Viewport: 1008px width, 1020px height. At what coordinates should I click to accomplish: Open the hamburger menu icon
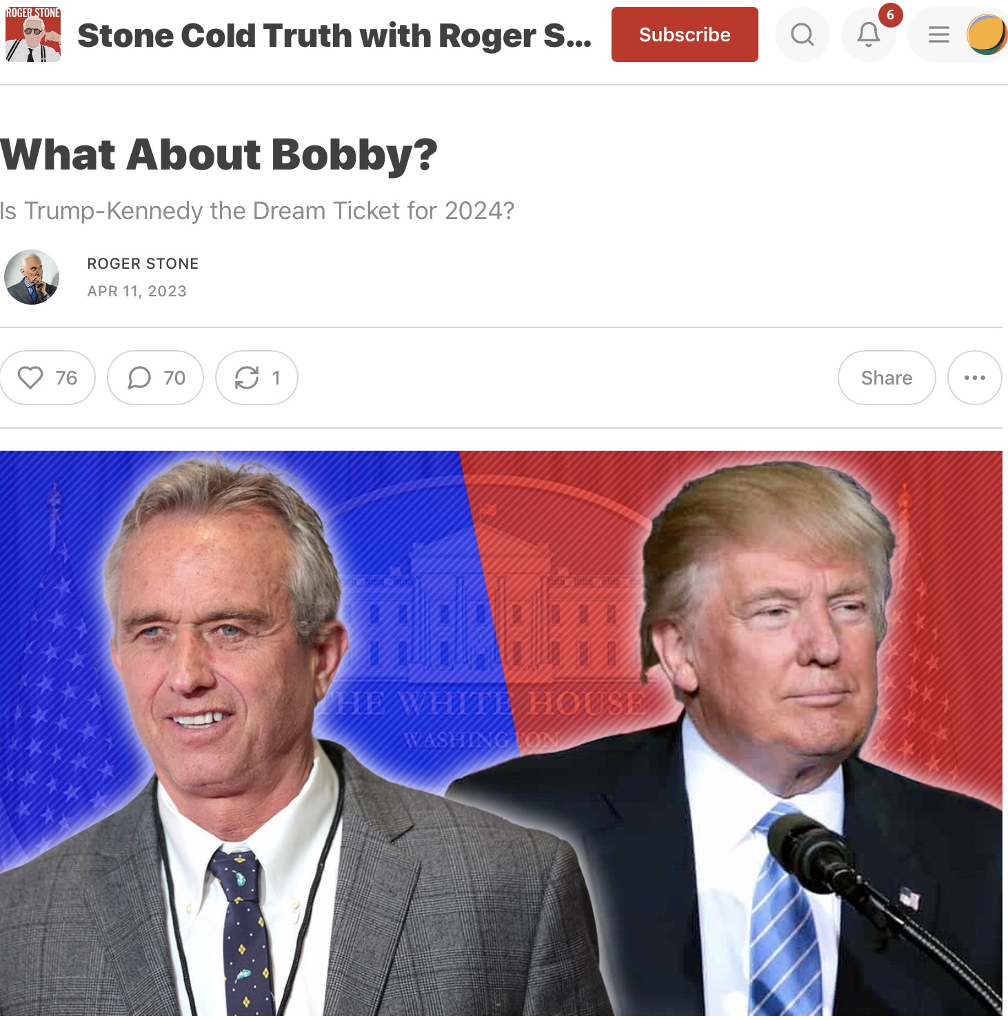coord(938,34)
